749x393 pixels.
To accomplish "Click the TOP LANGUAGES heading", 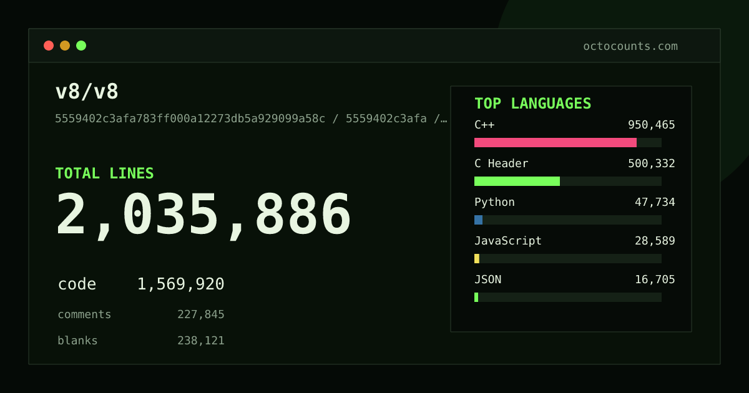I will click(532, 104).
